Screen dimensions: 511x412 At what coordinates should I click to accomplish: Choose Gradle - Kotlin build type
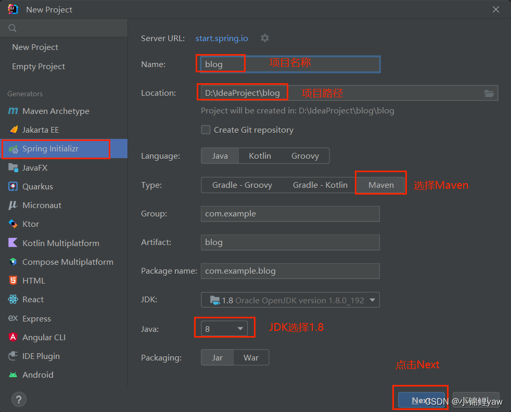320,185
